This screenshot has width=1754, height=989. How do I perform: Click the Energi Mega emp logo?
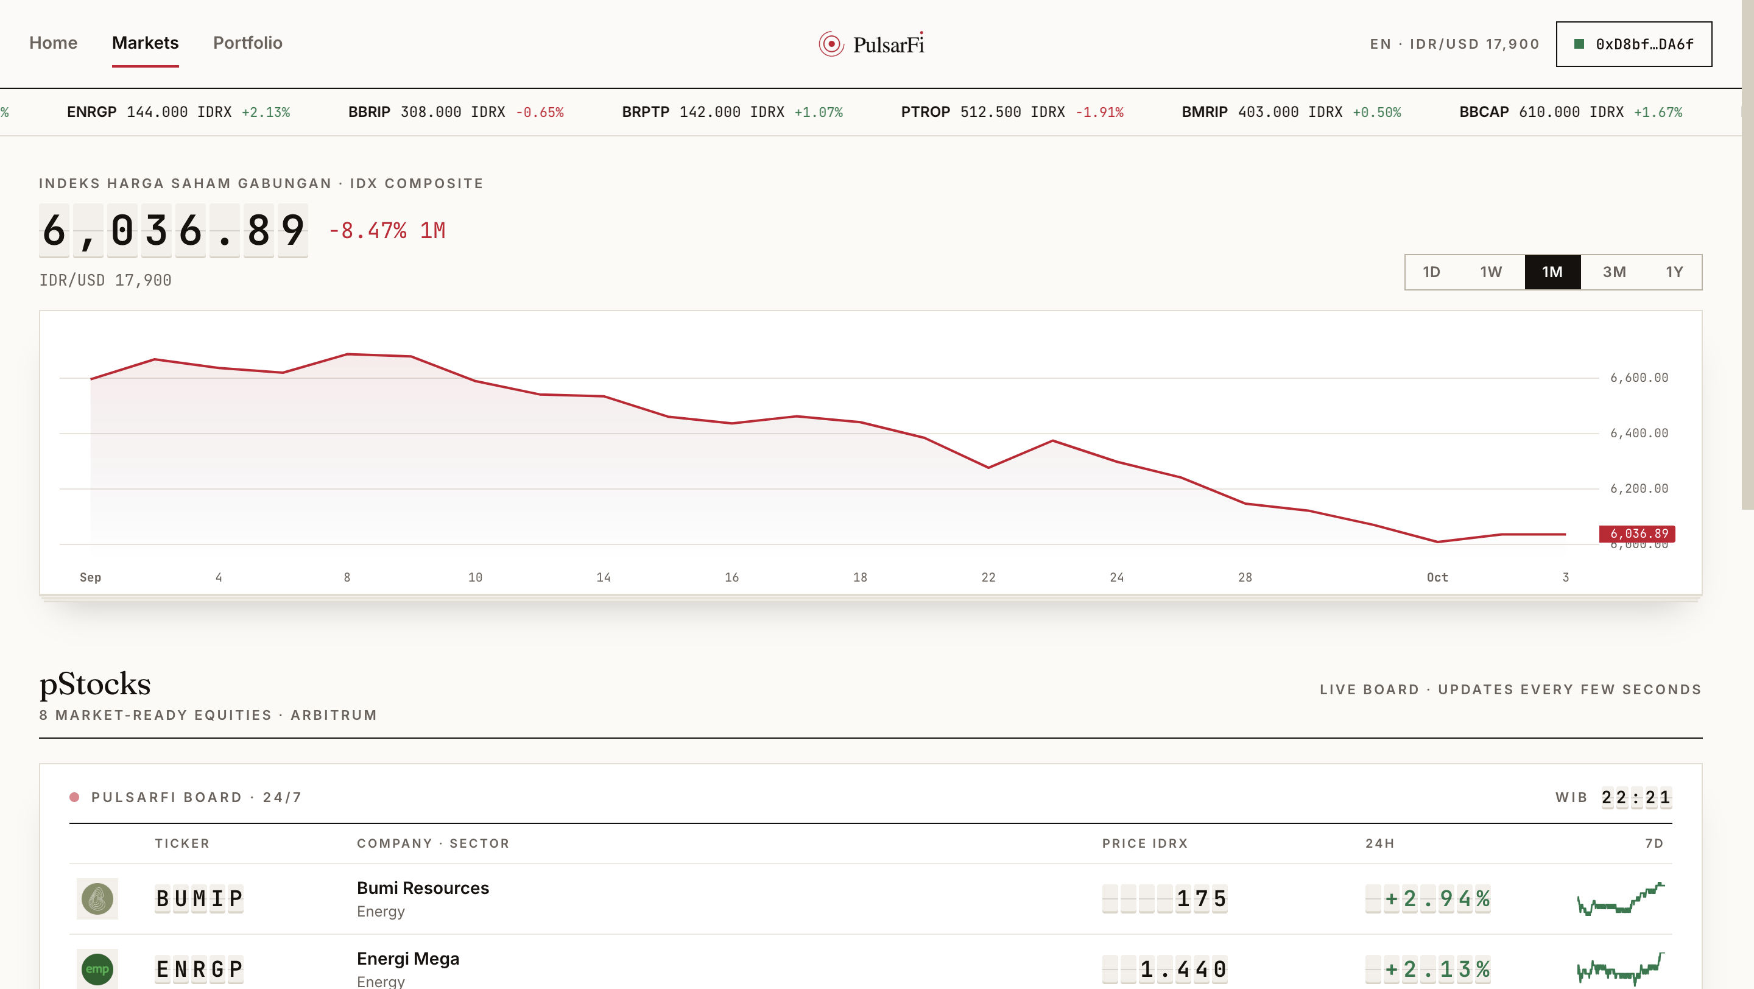pos(97,968)
